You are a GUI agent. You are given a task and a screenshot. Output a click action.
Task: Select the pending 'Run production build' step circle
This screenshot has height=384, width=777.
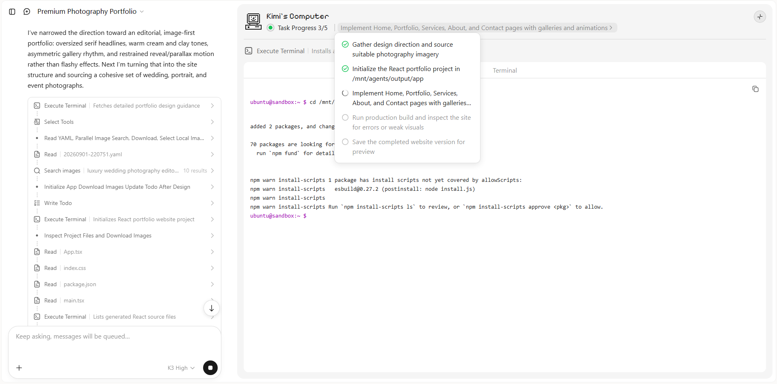(345, 117)
